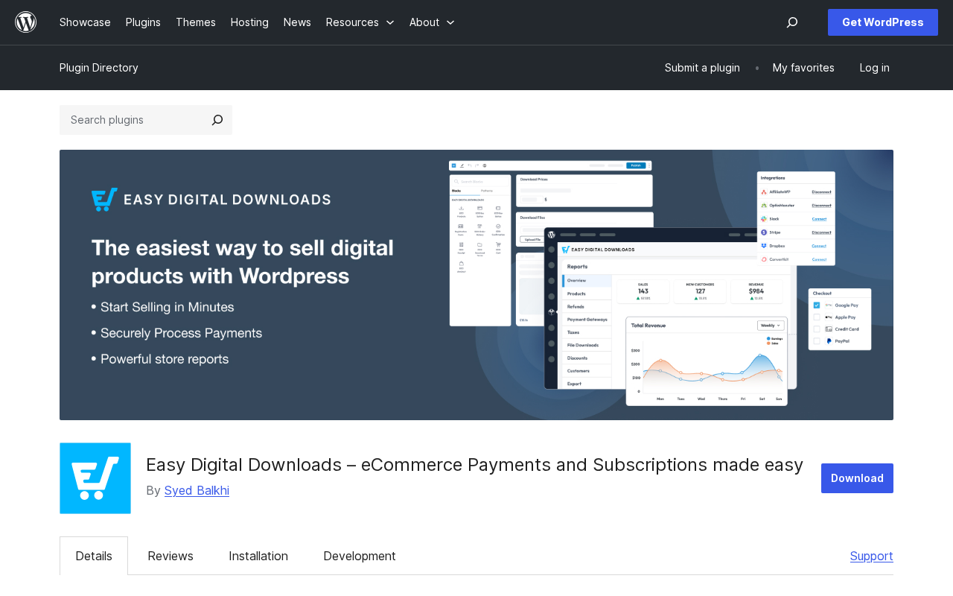Open the Plugins menu item
The height and width of the screenshot is (596, 953).
tap(143, 22)
